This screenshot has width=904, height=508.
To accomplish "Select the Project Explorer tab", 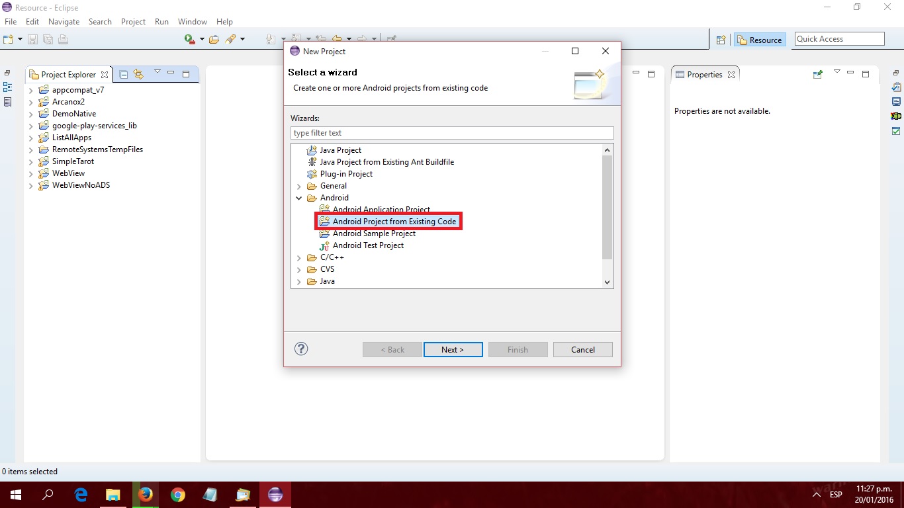I will coord(68,75).
